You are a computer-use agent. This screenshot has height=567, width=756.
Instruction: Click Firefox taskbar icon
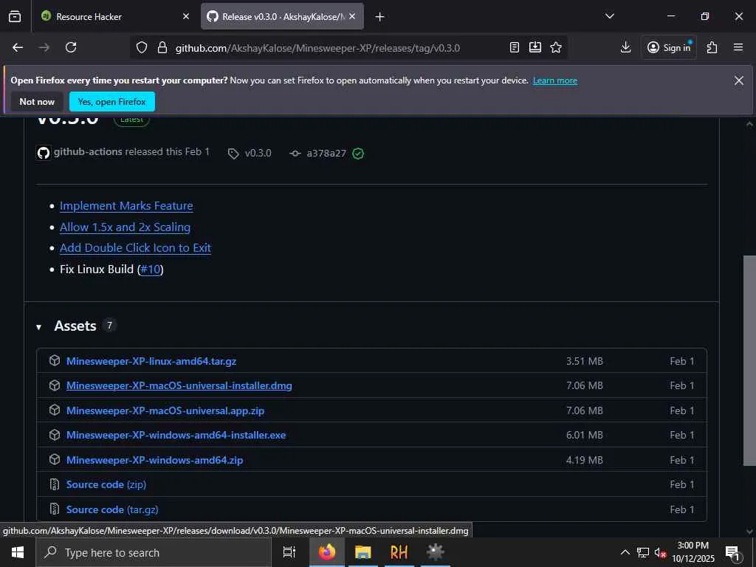(x=327, y=552)
